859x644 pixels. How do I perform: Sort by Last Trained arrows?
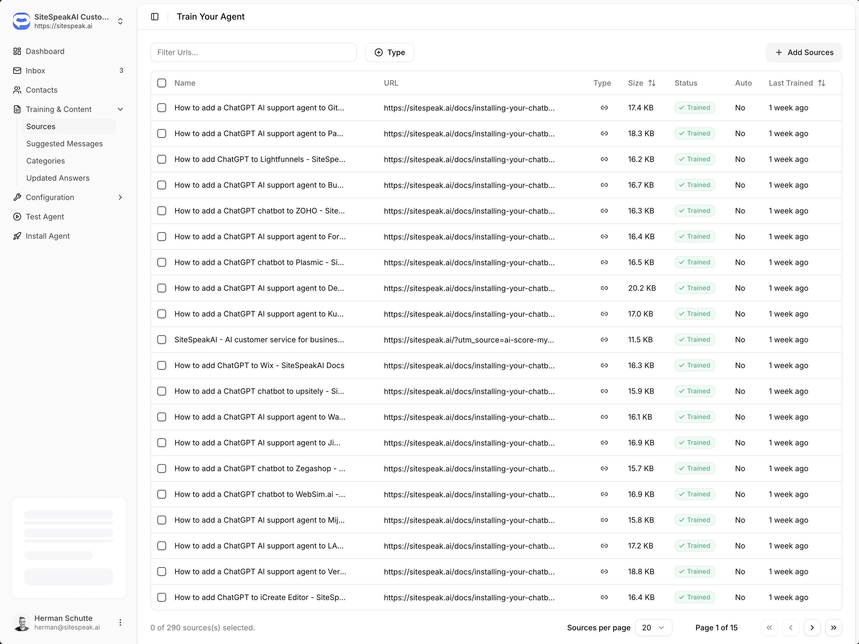pyautogui.click(x=822, y=83)
